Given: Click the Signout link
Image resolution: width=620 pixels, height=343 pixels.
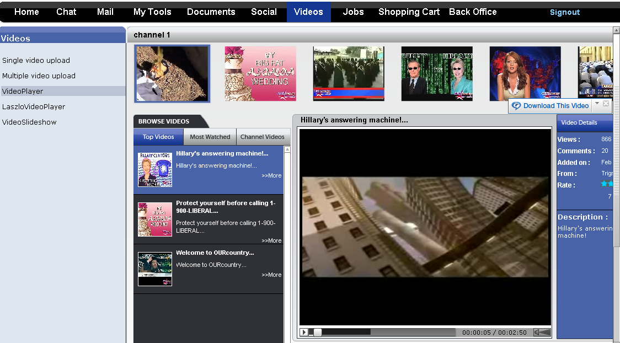Looking at the screenshot, I should point(565,12).
